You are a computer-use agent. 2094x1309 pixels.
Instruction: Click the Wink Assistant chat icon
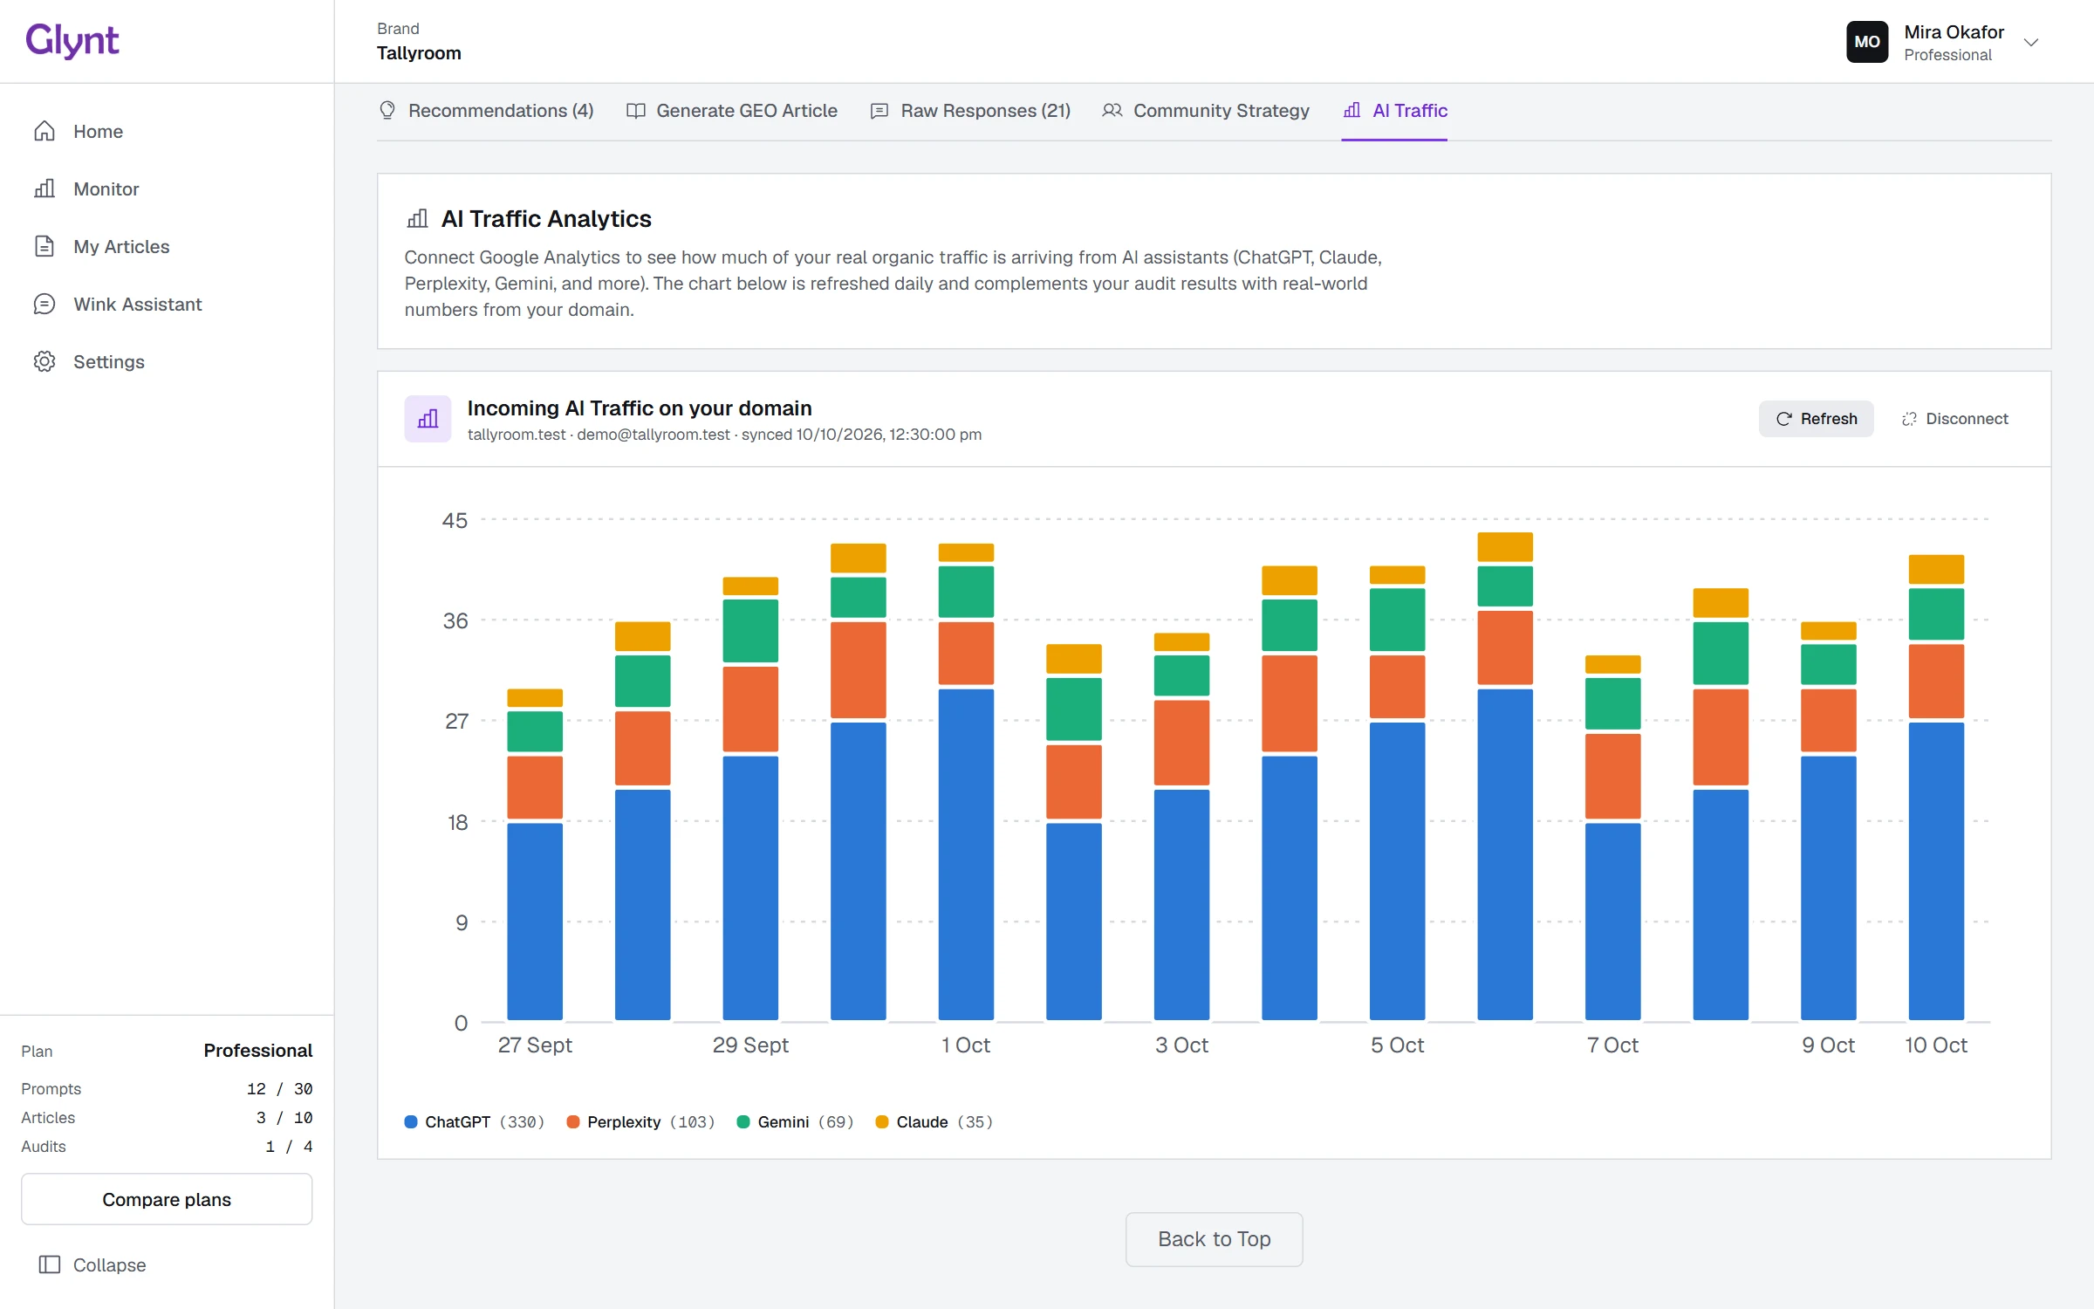(x=44, y=304)
